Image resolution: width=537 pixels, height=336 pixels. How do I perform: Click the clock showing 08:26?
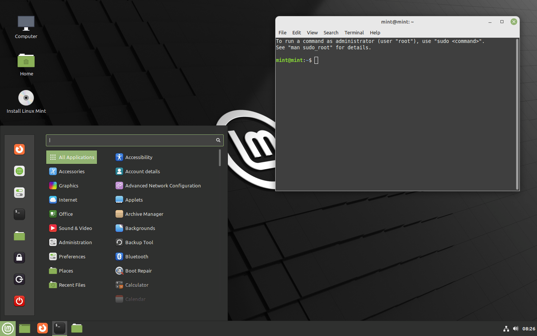pyautogui.click(x=528, y=329)
